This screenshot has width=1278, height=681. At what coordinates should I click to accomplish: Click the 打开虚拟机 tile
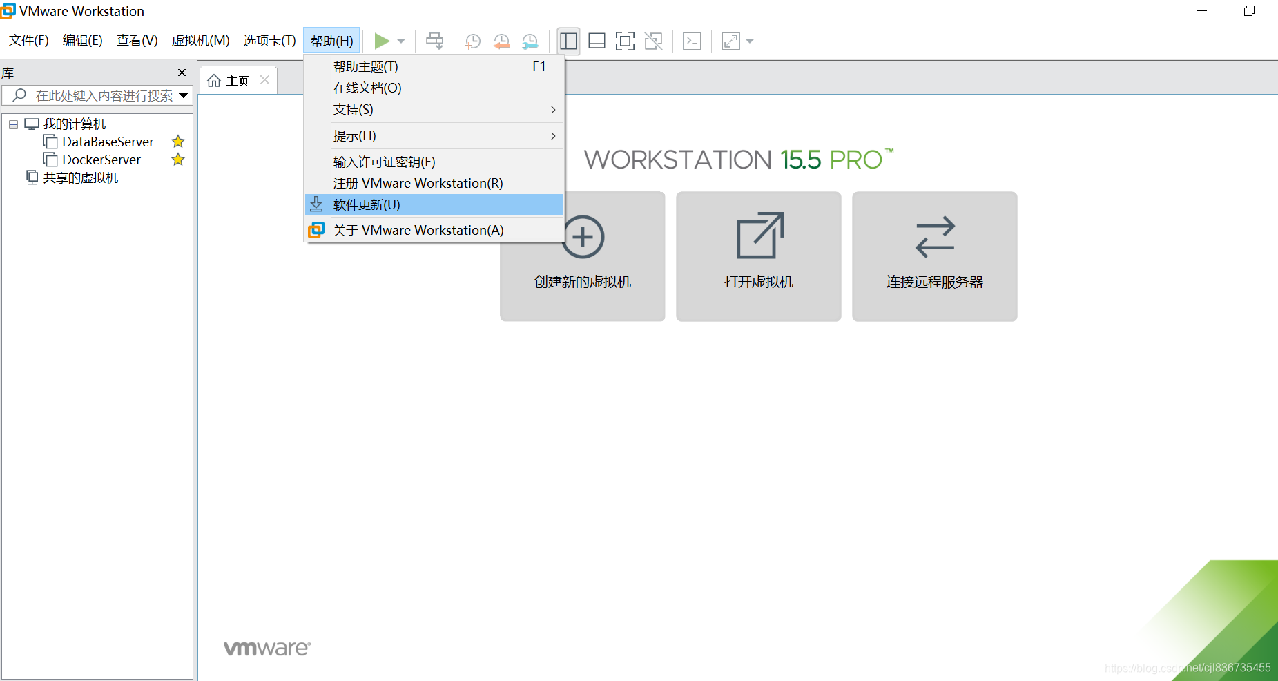tap(759, 256)
